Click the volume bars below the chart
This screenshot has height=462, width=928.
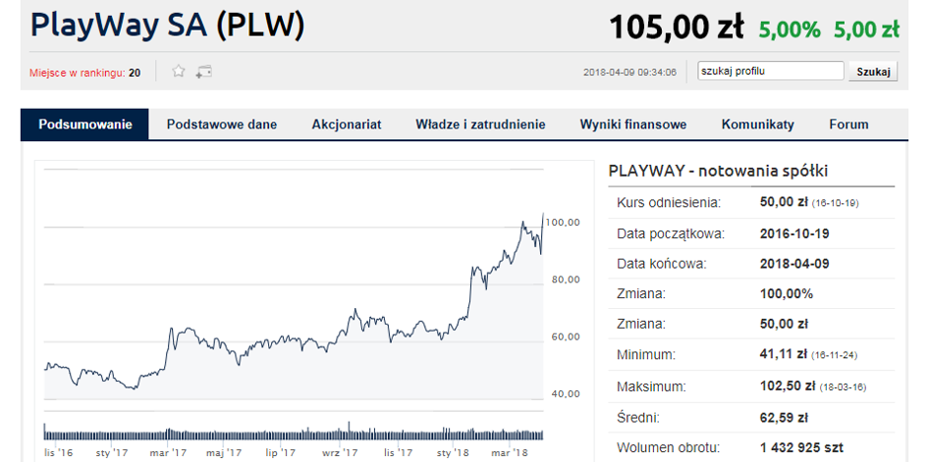click(x=295, y=434)
